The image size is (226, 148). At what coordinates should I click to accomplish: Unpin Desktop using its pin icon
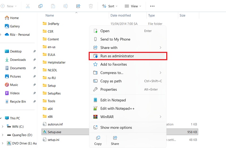(34, 51)
